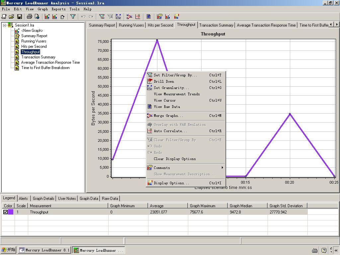Click the Comments toolbar icon
340x255 pixels.
point(160,17)
